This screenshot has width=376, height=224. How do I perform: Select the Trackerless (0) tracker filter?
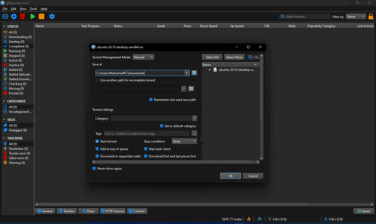[x=18, y=149]
